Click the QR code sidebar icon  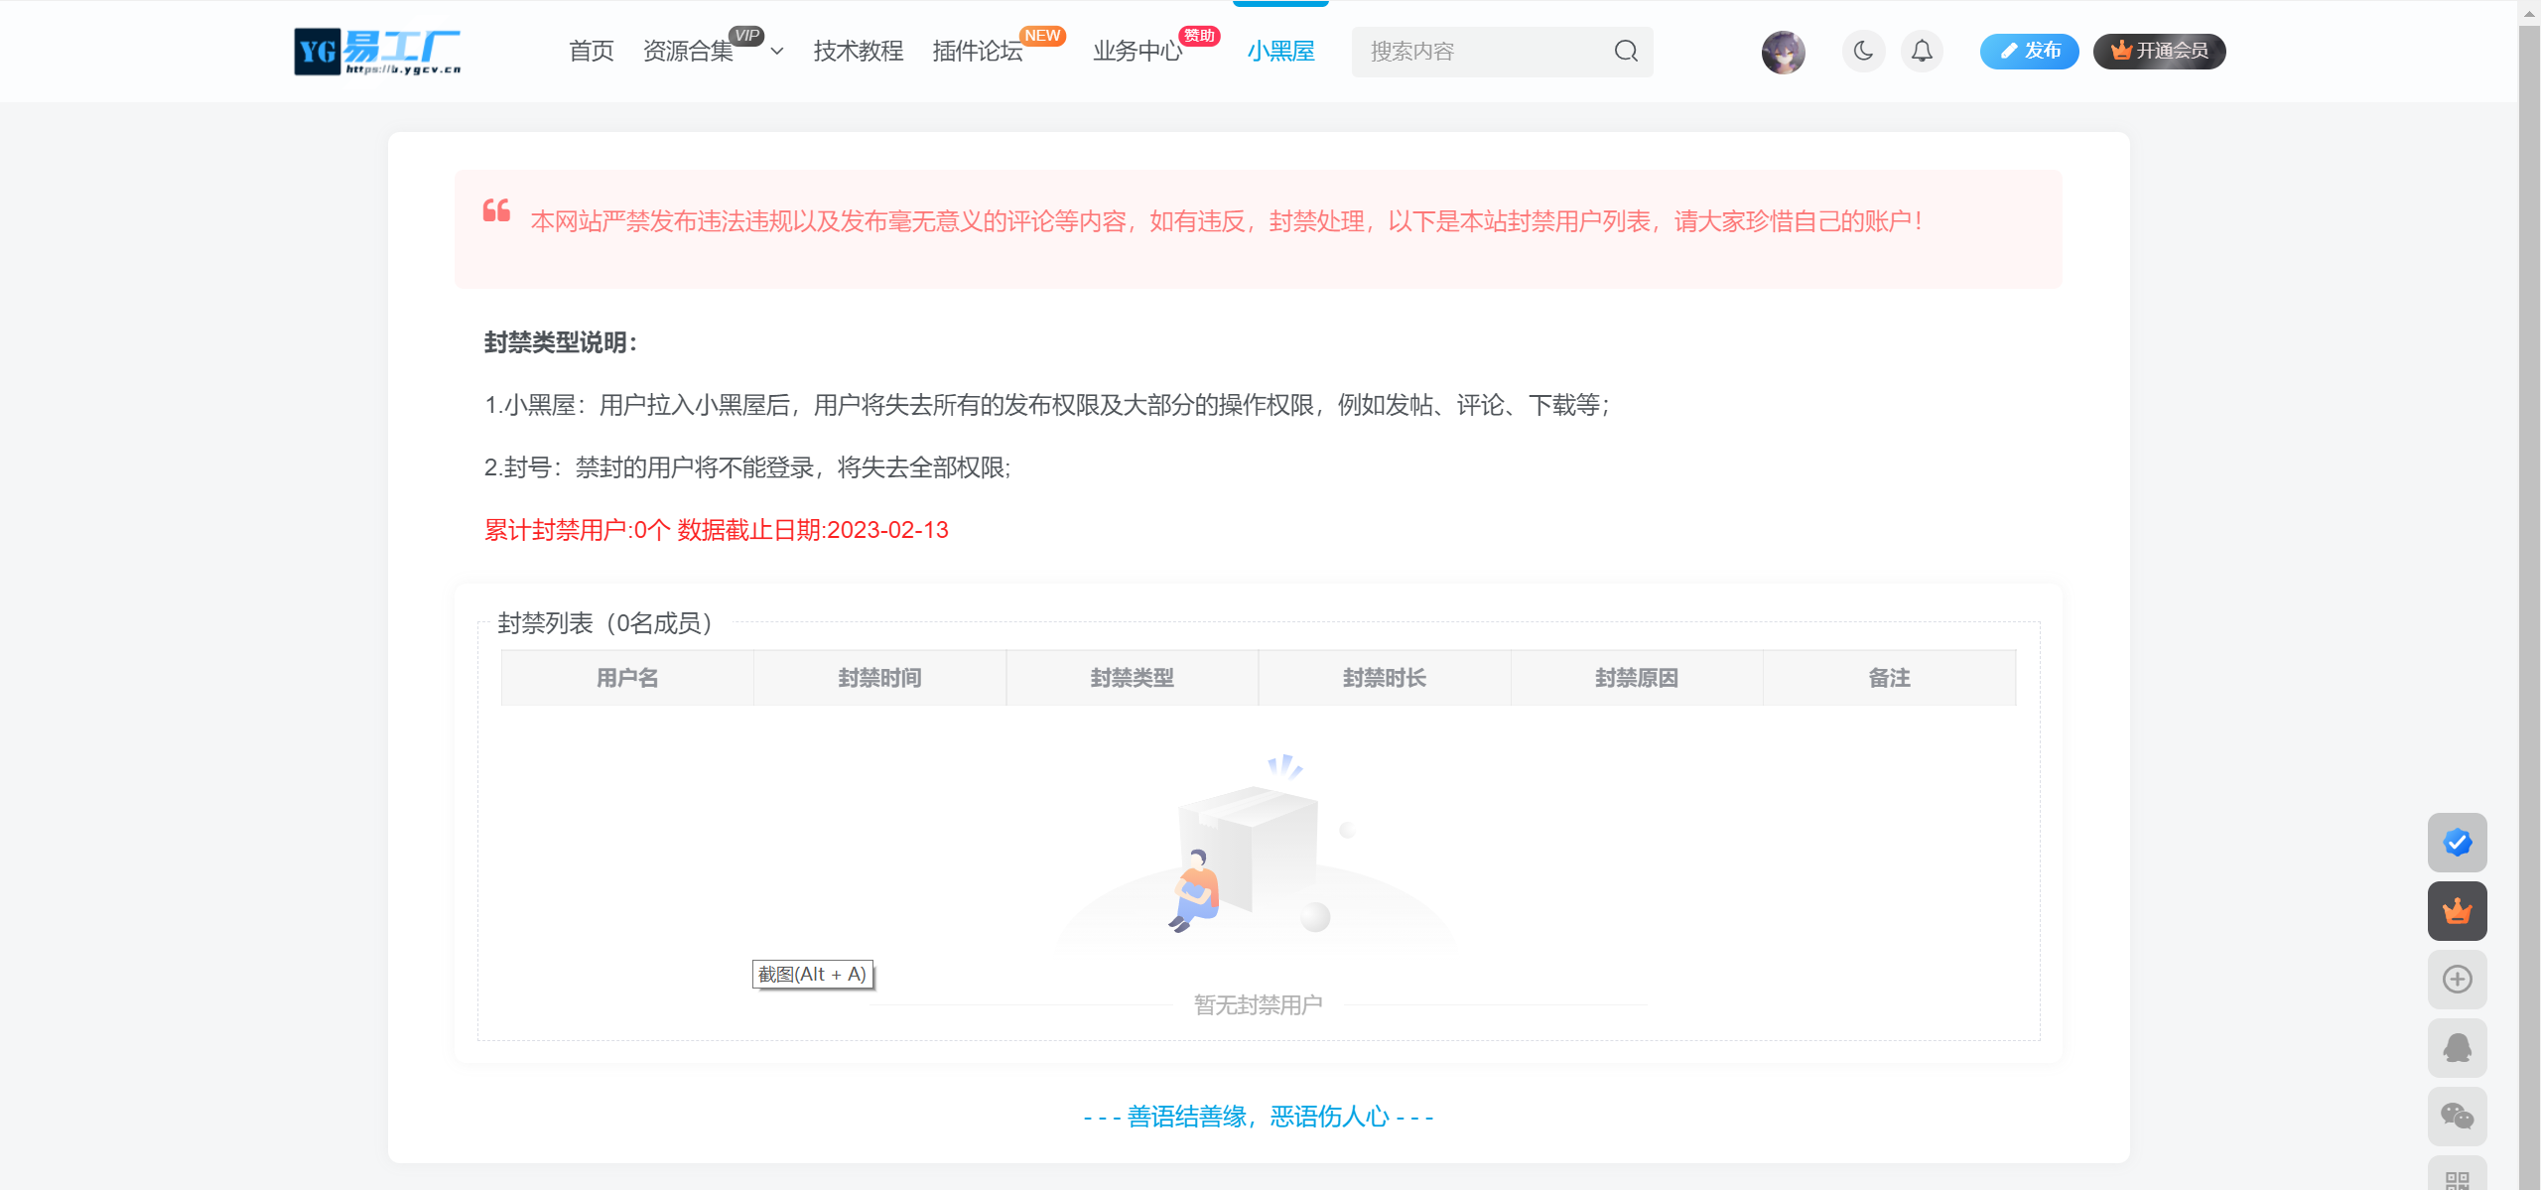tap(2457, 1178)
